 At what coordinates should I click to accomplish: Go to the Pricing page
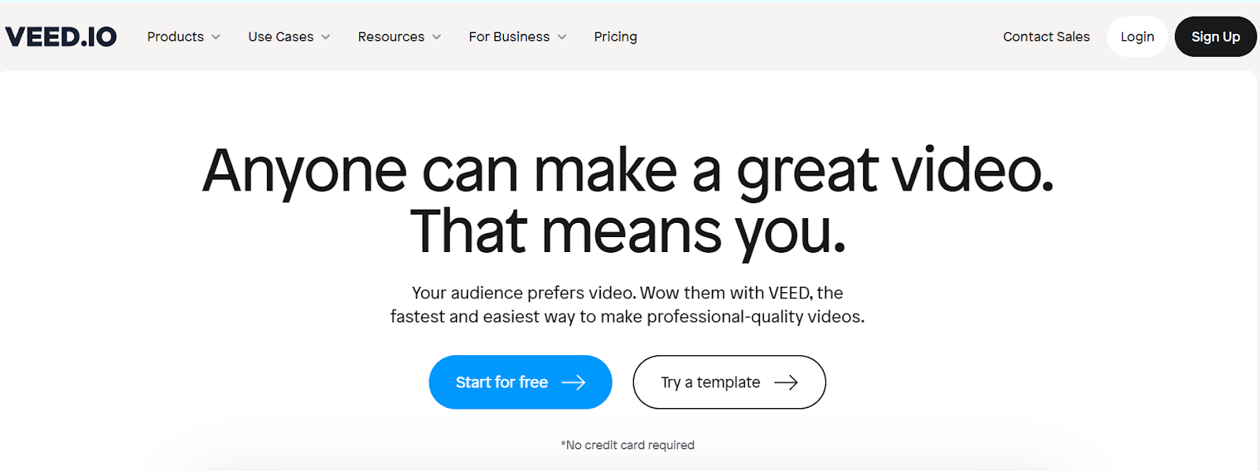[x=615, y=36]
